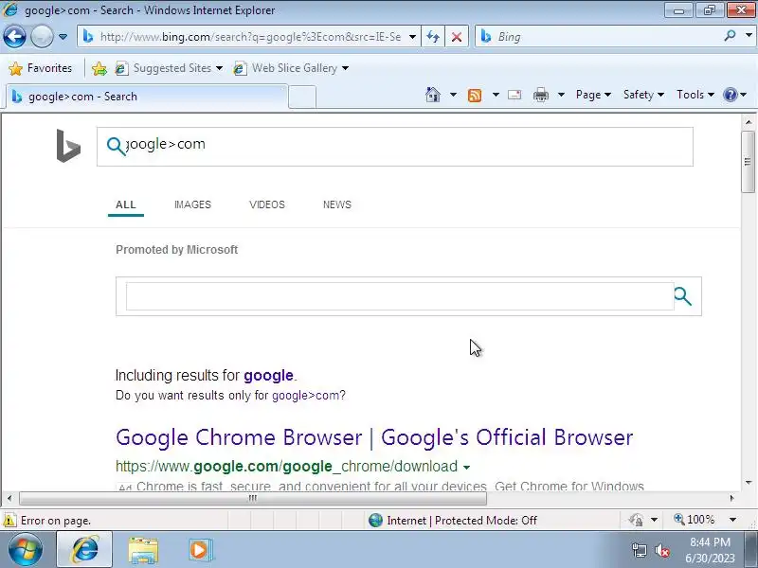The height and width of the screenshot is (568, 758).
Task: Select the ALL results tab
Action: 126,204
